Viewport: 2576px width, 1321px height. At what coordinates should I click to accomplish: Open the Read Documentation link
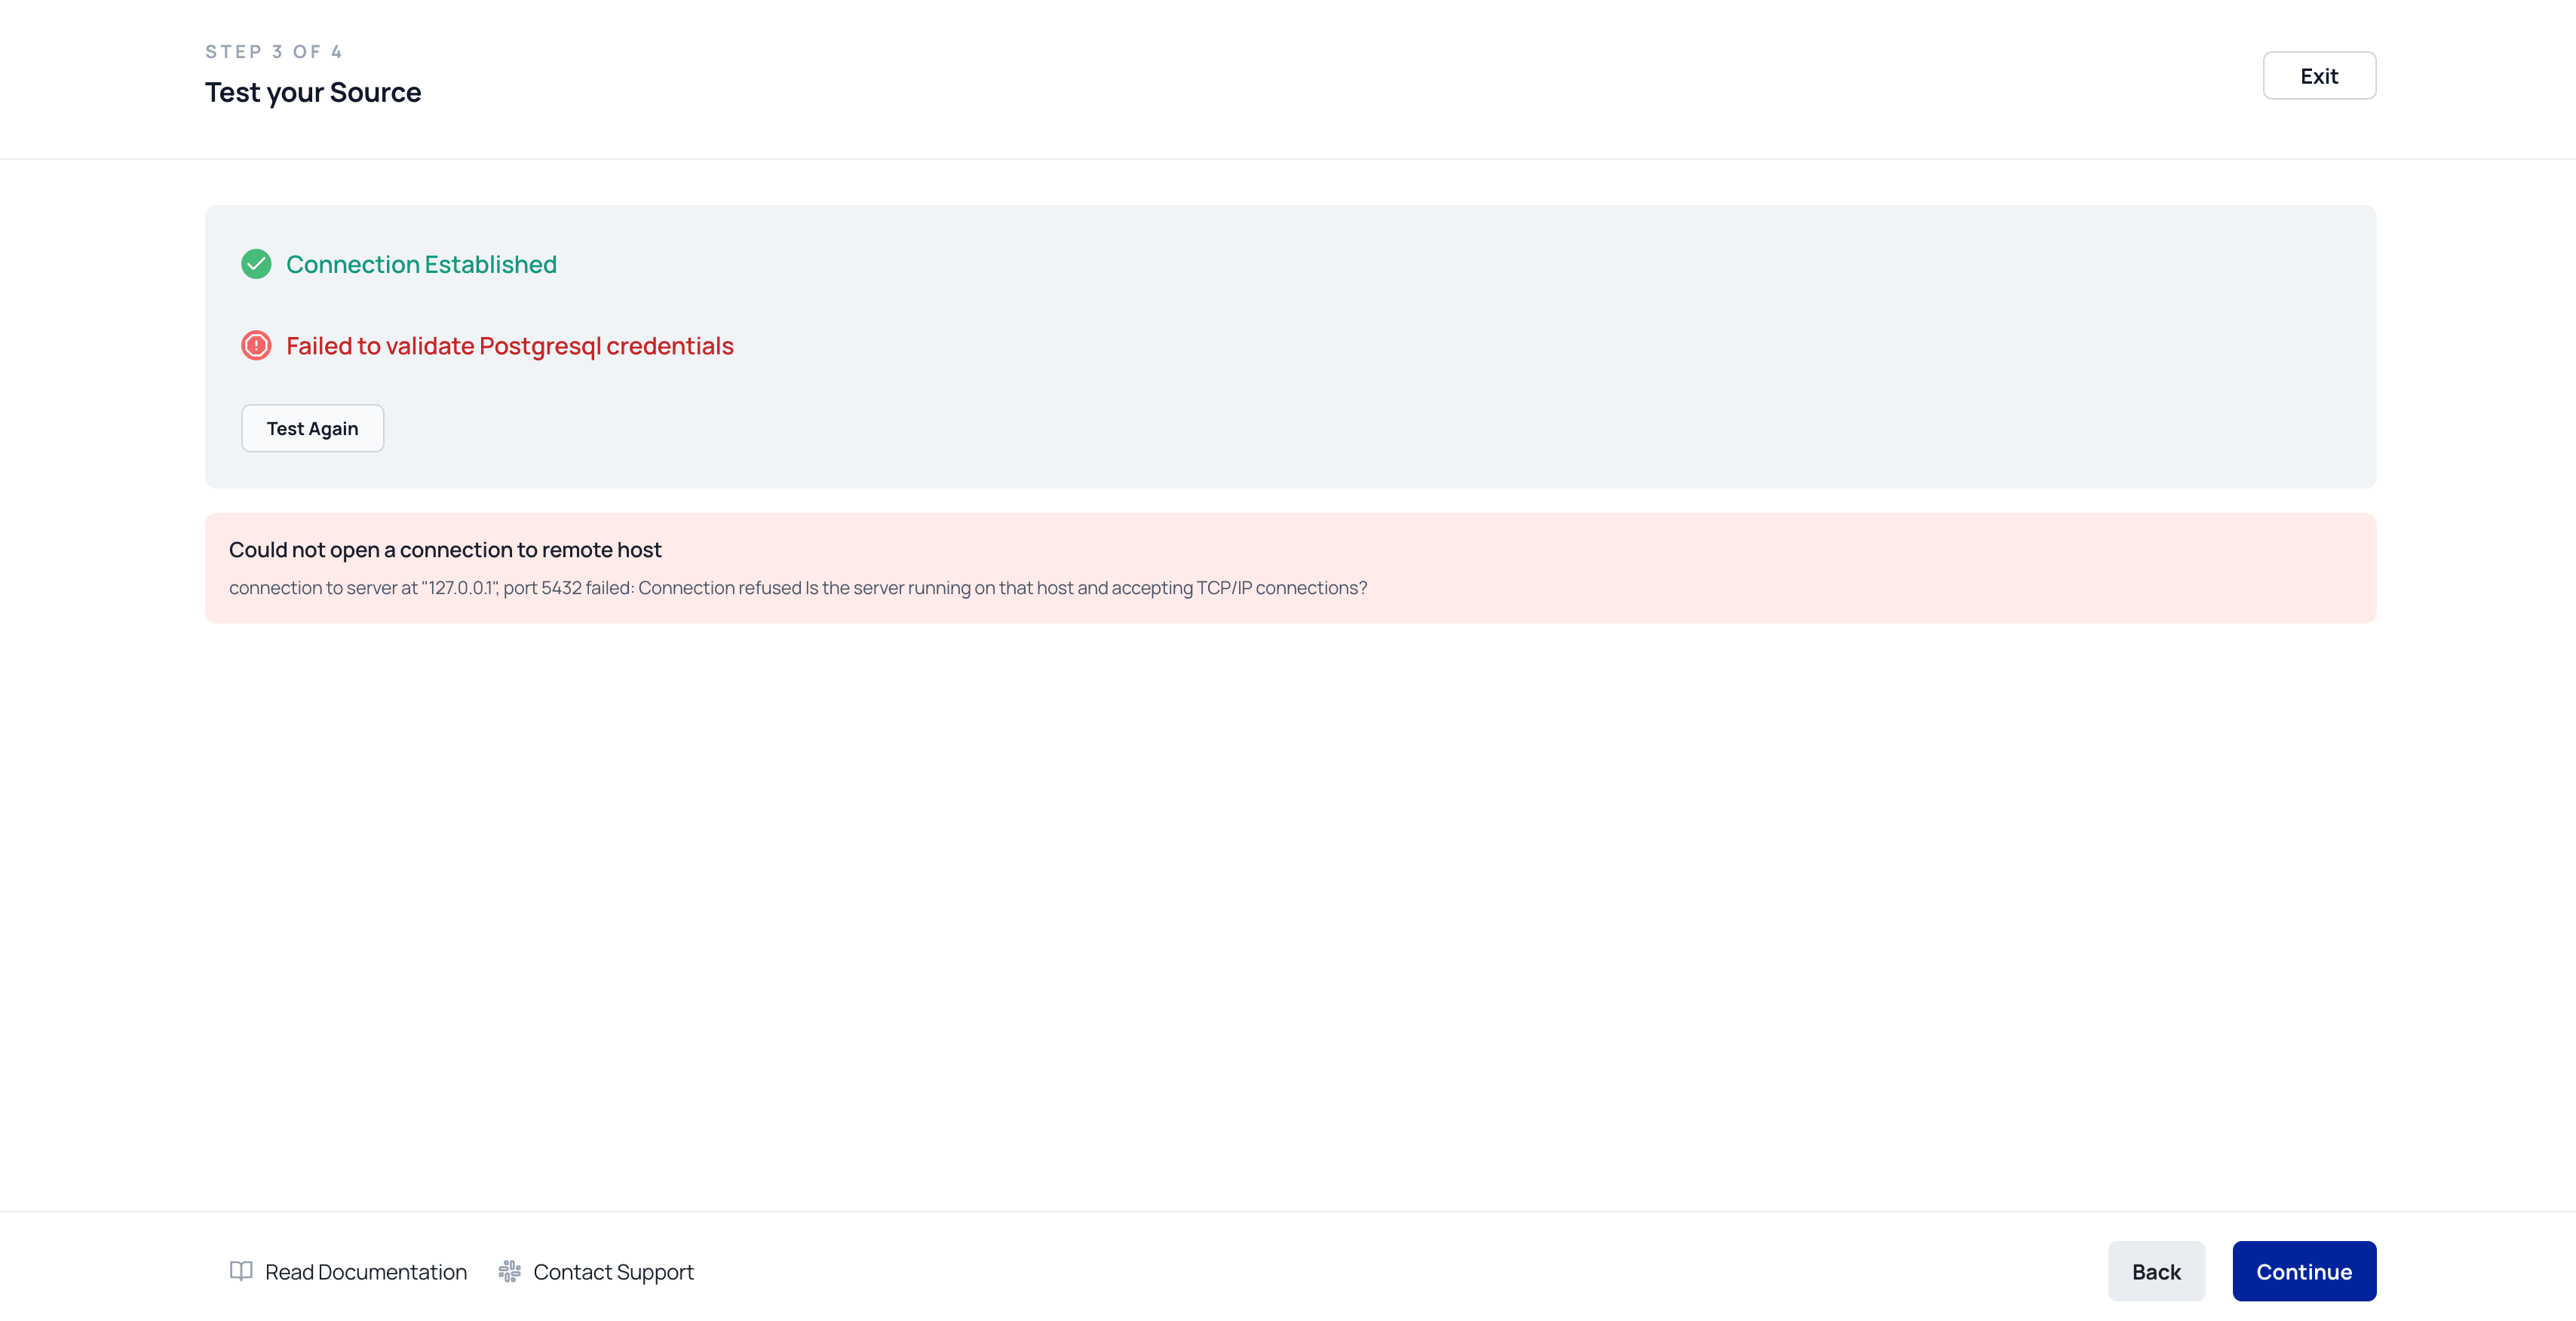pos(365,1272)
